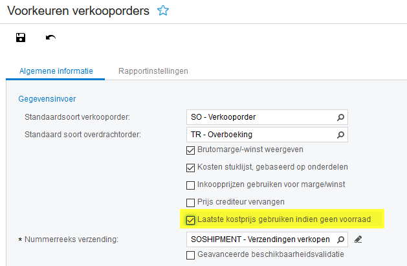Click the search magnifier in Standaardsoort verkooporder field
The image size is (407, 266).
click(341, 117)
